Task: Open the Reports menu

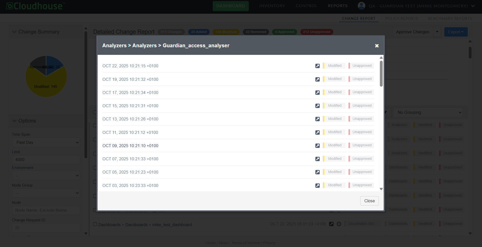Action: (338, 6)
